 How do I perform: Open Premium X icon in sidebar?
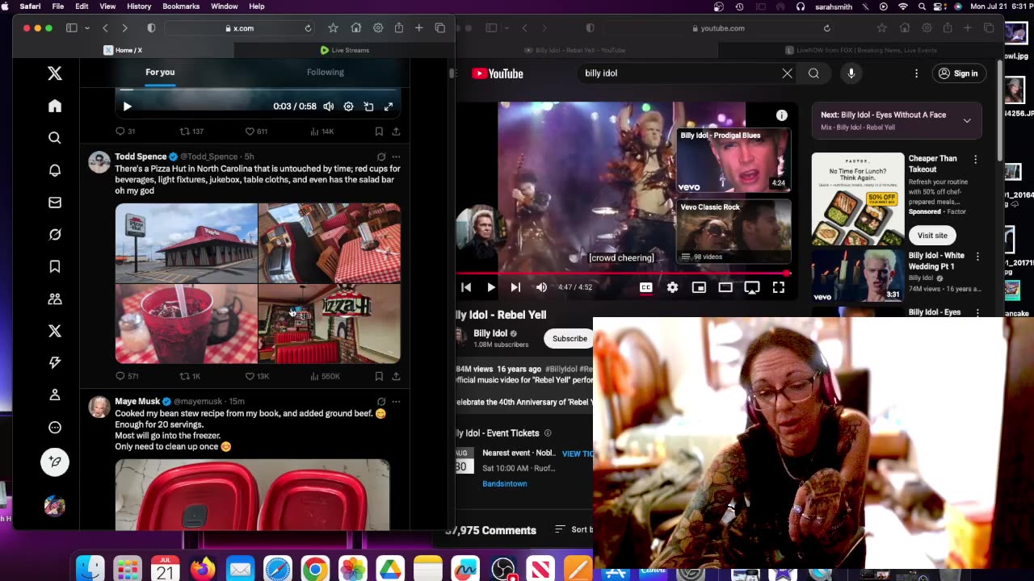pos(55,331)
